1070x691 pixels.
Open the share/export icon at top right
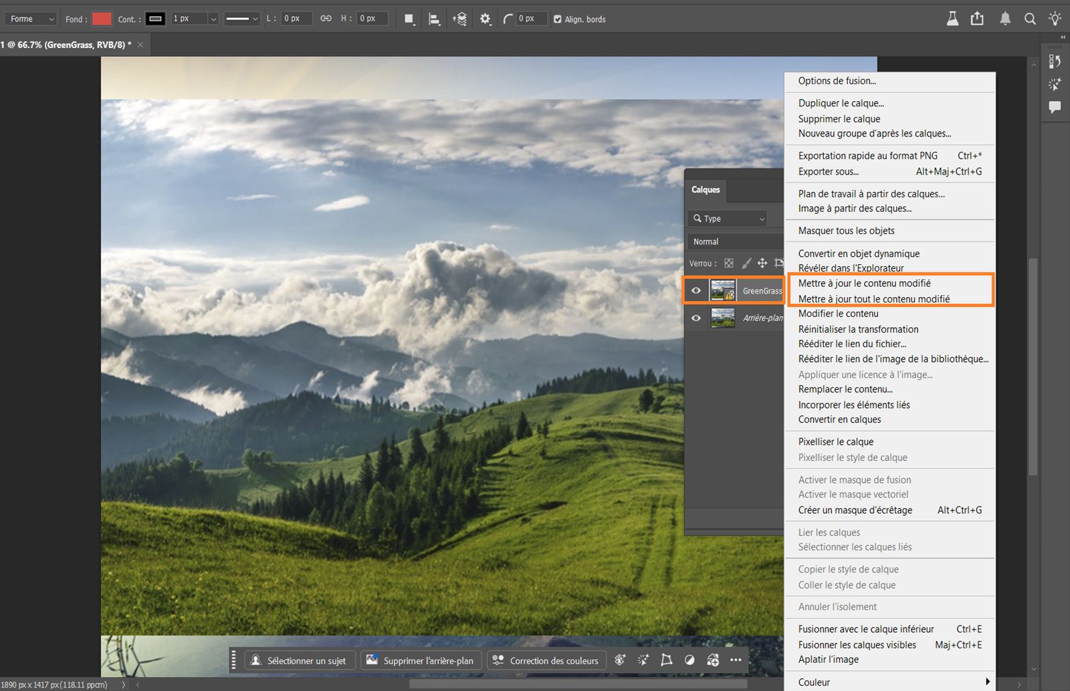[977, 19]
